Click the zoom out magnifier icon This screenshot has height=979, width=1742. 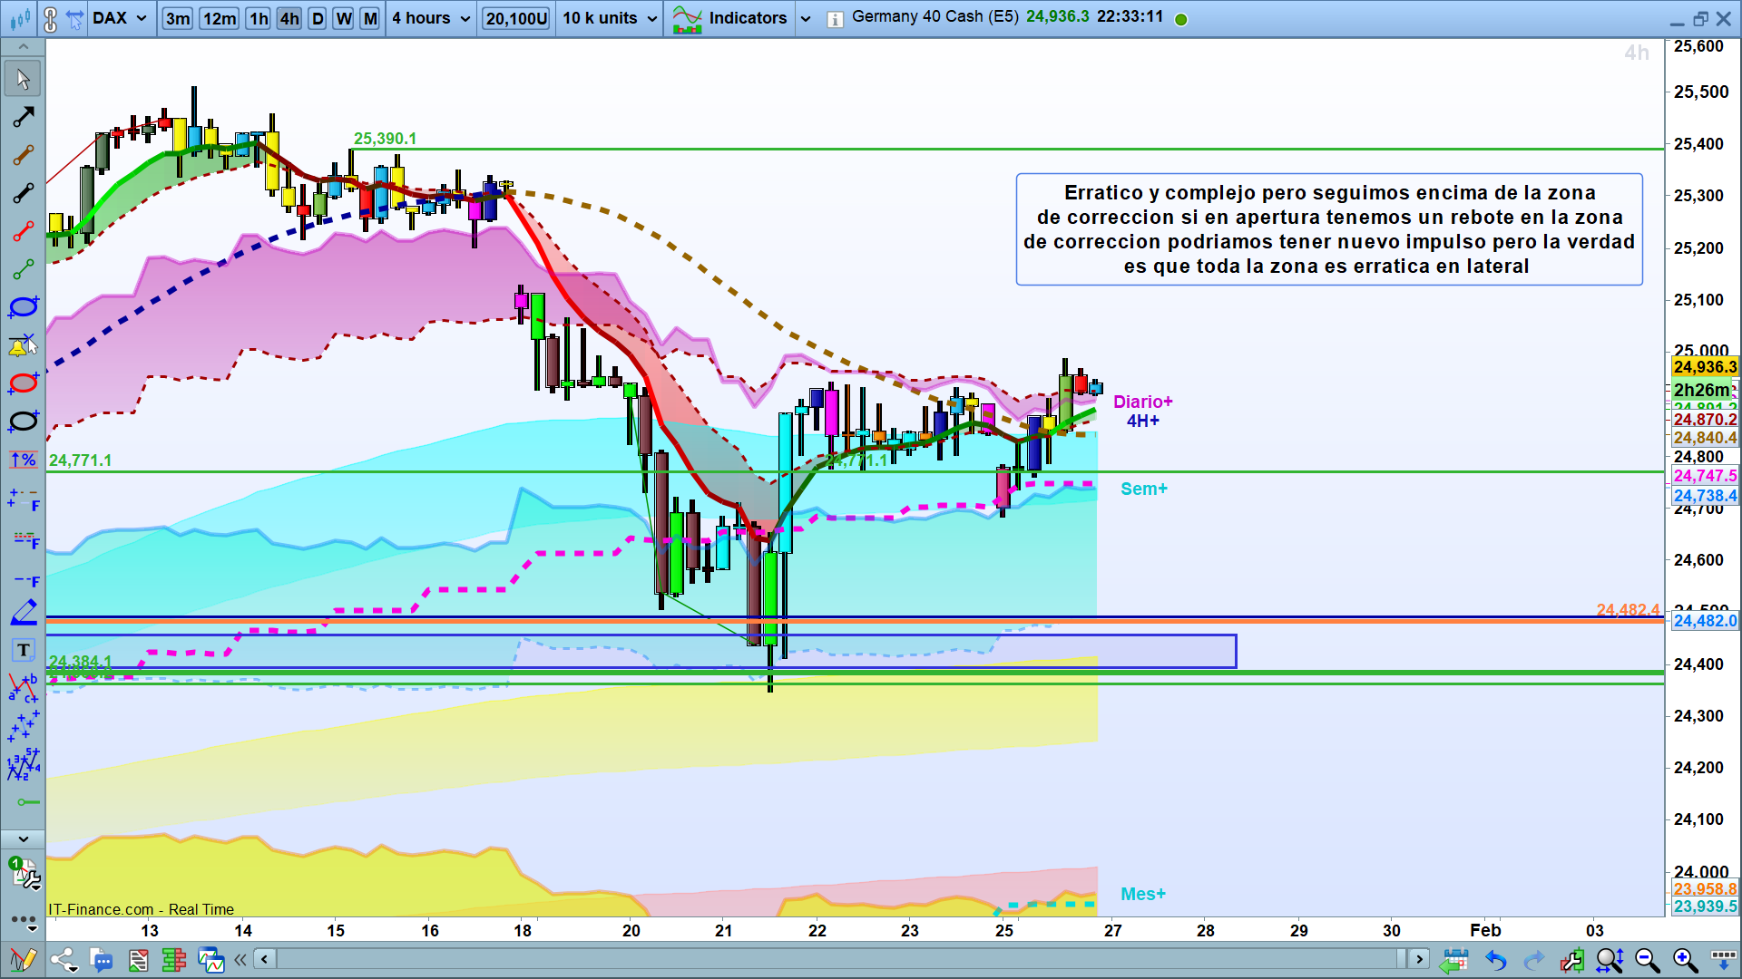(1647, 960)
